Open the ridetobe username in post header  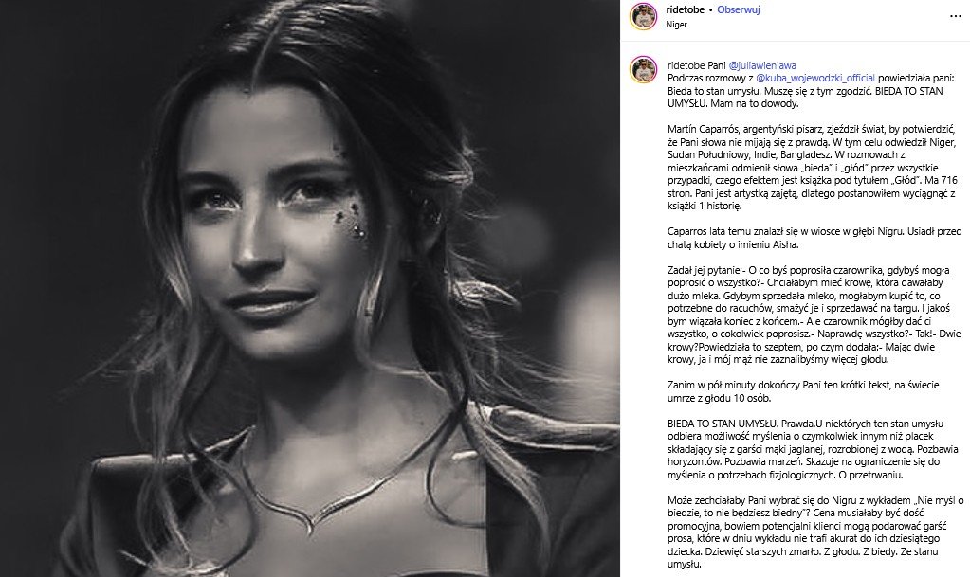click(x=686, y=9)
